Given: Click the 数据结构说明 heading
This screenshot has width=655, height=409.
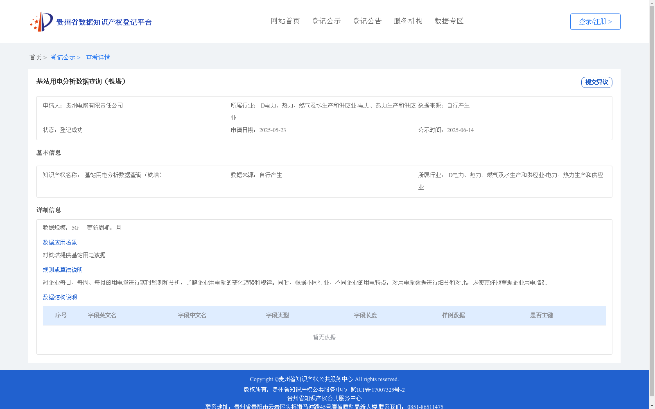Looking at the screenshot, I should click(60, 297).
